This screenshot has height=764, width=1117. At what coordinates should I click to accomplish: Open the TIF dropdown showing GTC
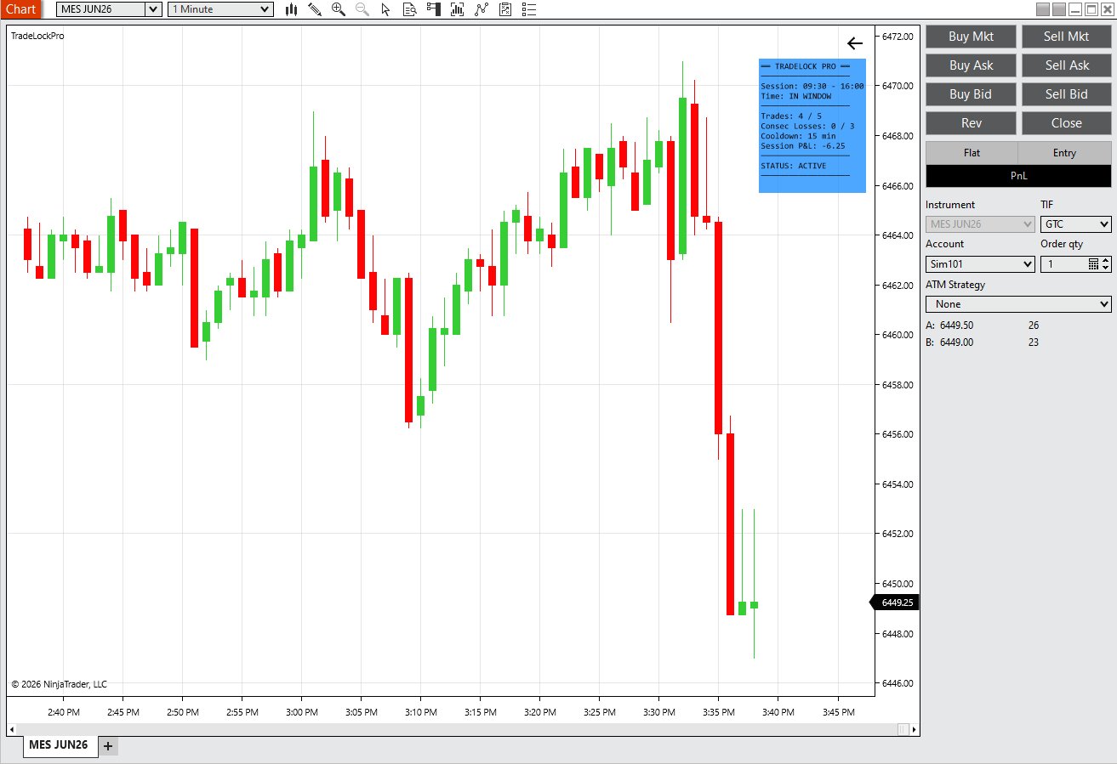point(1075,224)
